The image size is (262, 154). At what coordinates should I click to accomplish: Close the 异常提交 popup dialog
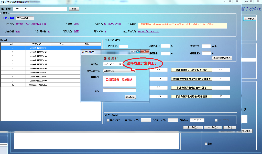(145, 51)
